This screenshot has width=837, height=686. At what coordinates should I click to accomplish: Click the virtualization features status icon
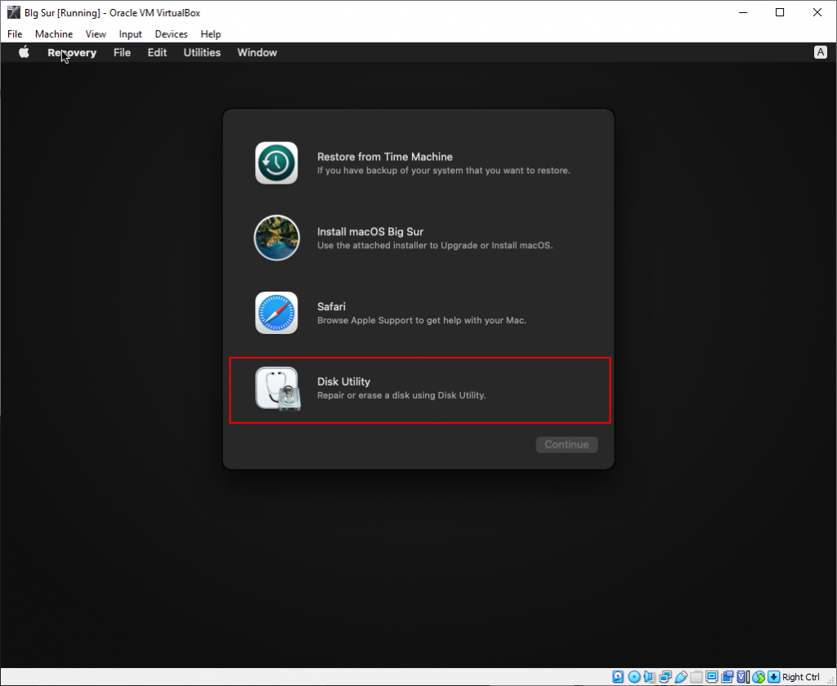(741, 676)
